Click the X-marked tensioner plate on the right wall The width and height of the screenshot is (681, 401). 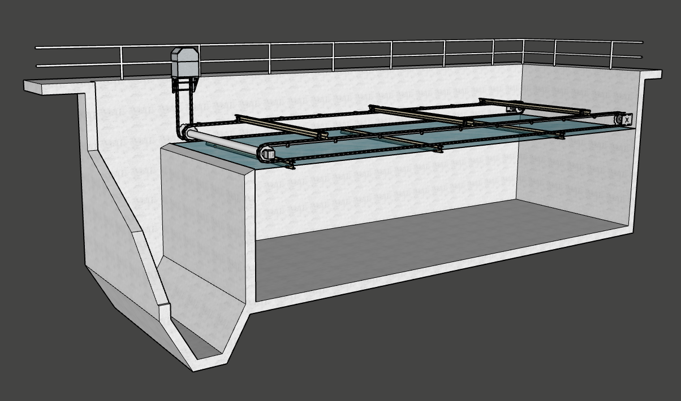click(x=627, y=120)
